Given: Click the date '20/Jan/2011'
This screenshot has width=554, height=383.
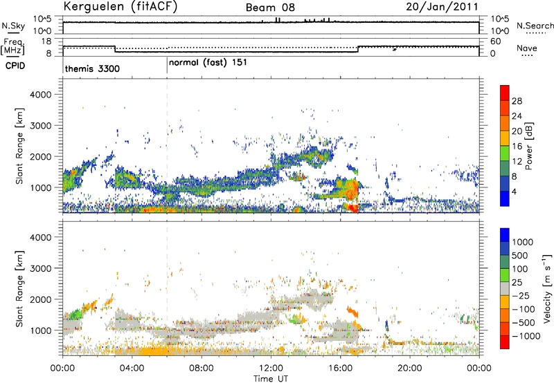Looking at the screenshot, I should coord(442,7).
